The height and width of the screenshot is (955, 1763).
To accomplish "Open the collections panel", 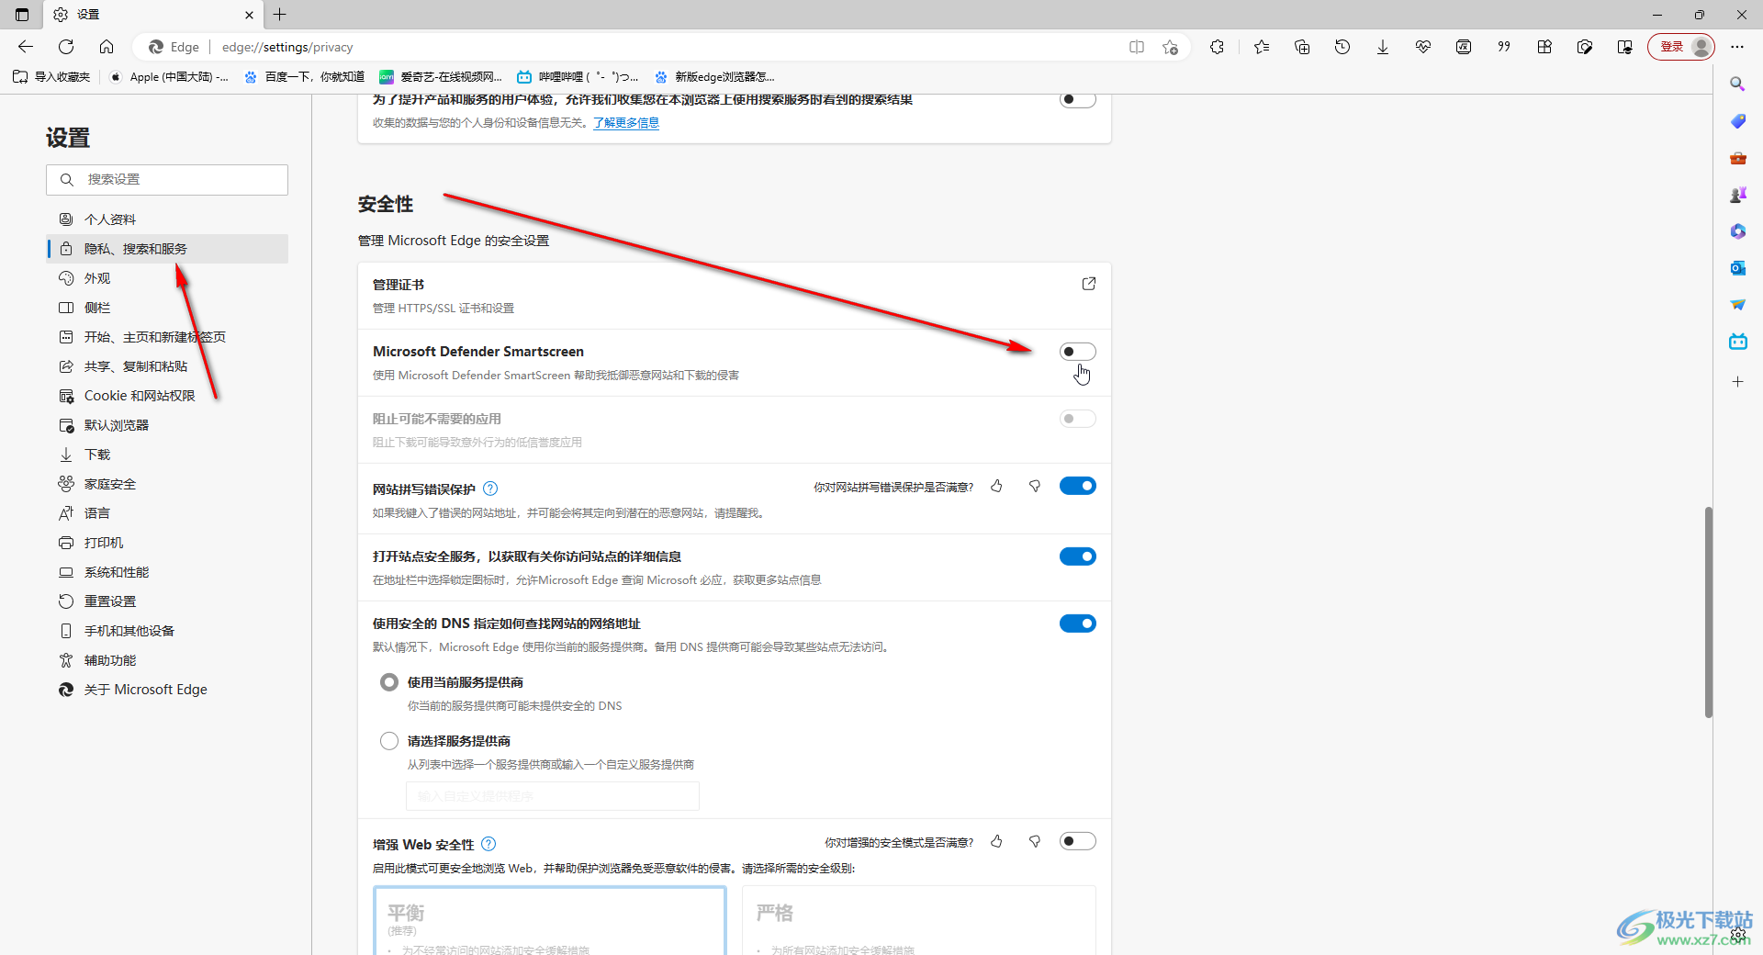I will pos(1302,47).
